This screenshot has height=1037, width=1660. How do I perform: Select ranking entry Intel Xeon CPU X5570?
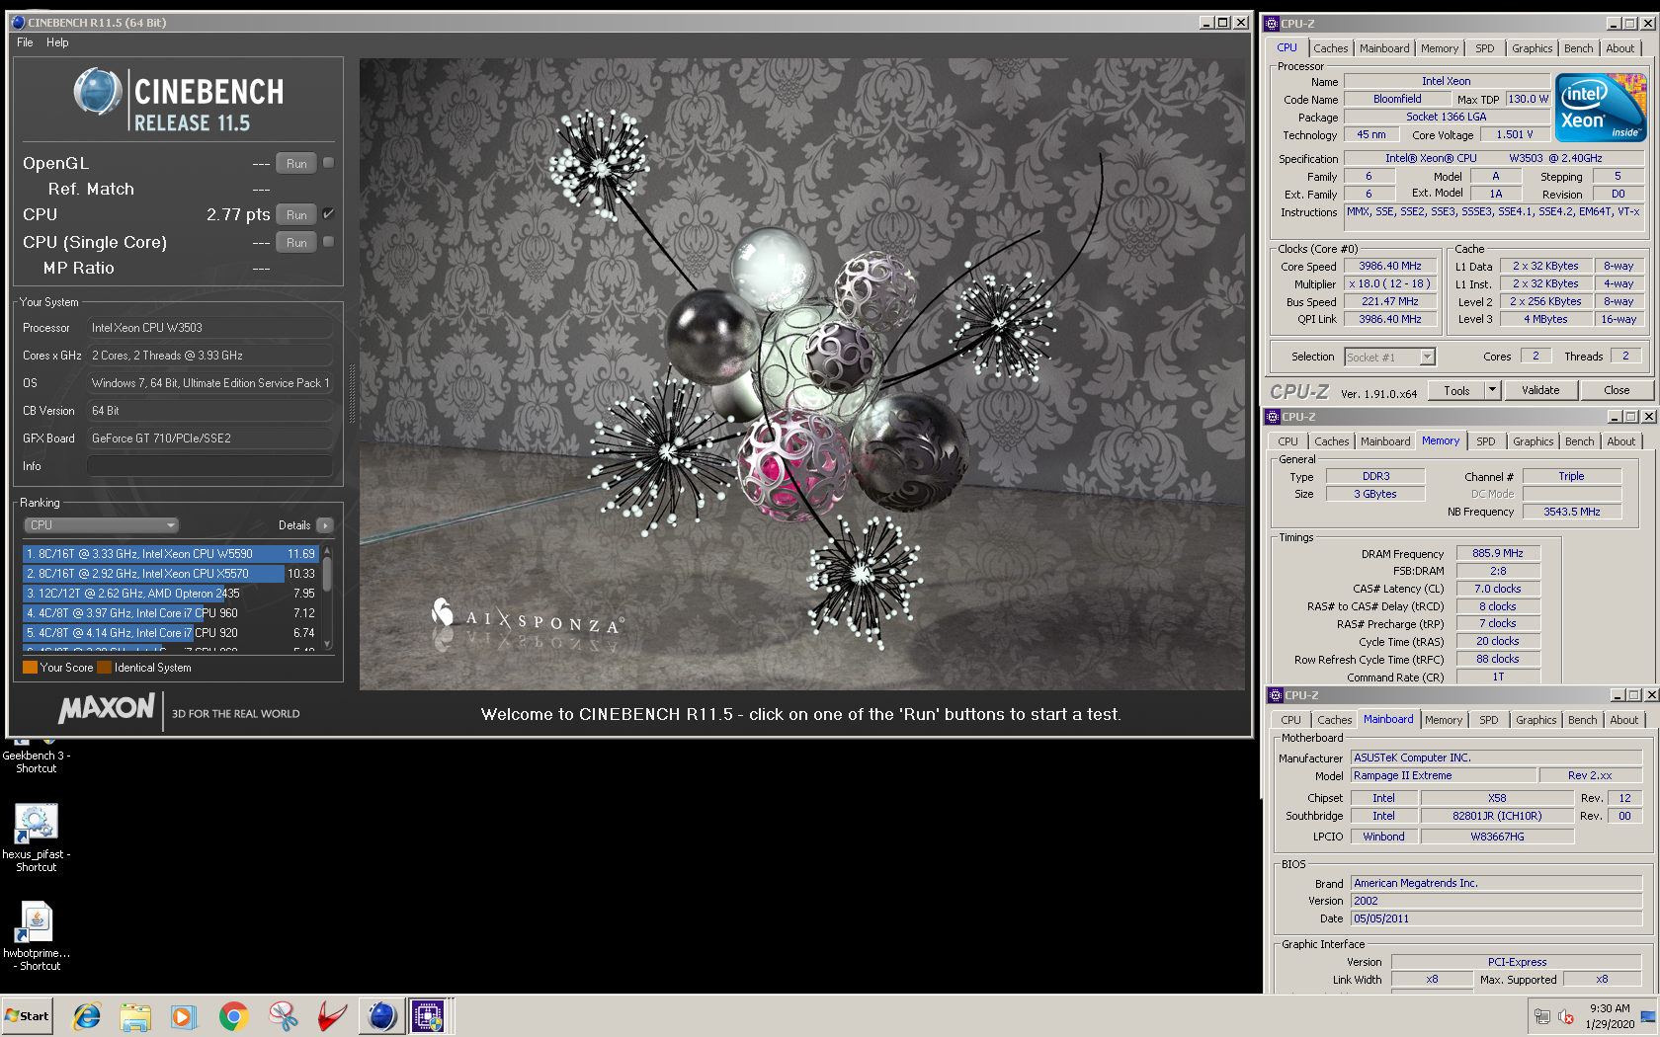170,574
